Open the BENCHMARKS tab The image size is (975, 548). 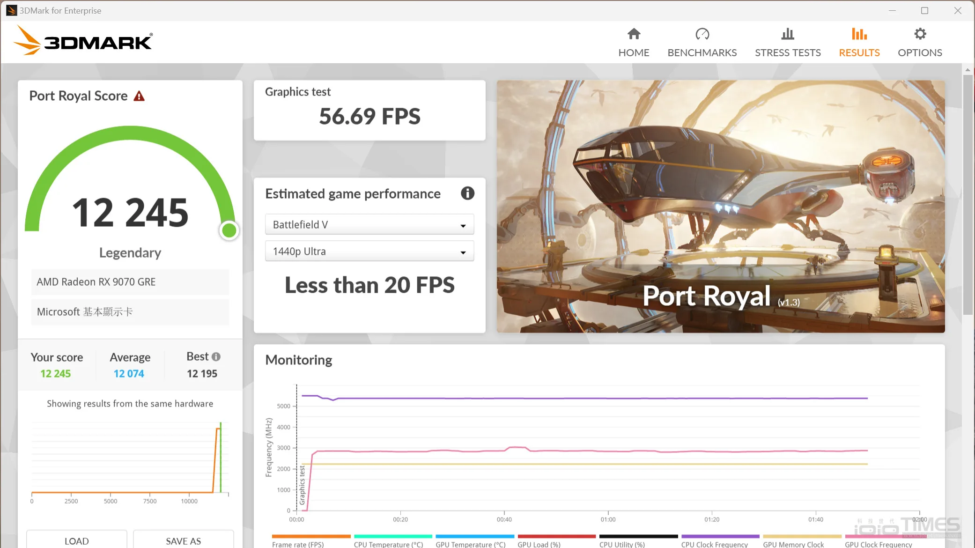click(x=702, y=42)
